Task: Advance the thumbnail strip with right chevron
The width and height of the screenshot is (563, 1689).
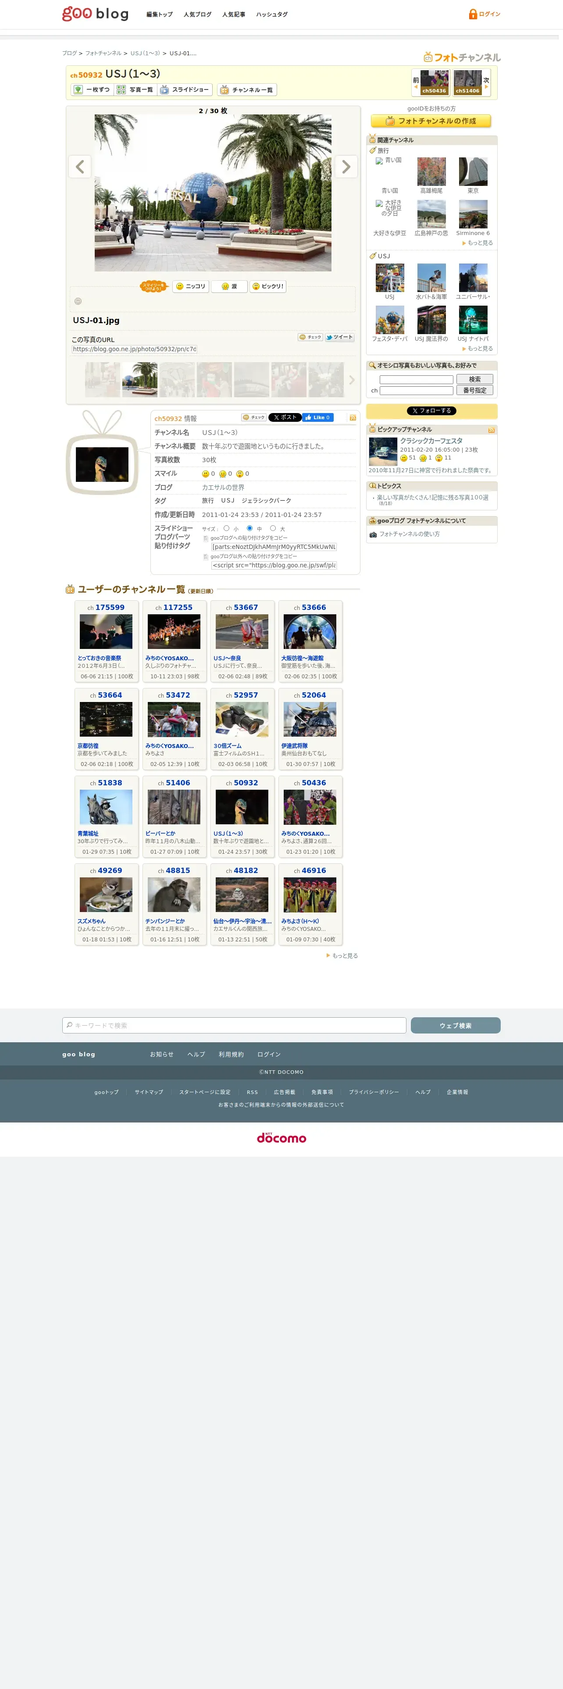Action: [352, 380]
